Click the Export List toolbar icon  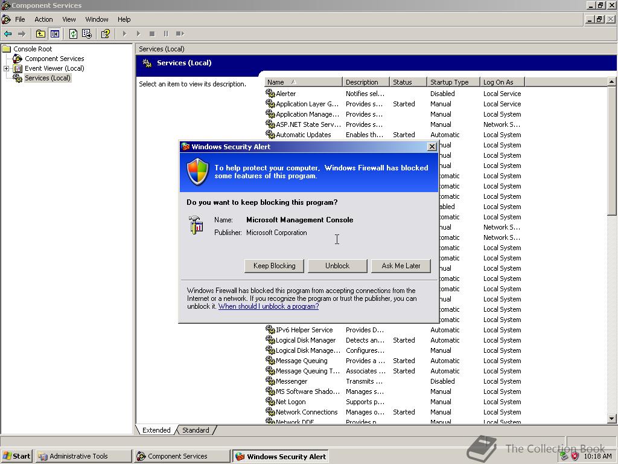(x=87, y=34)
